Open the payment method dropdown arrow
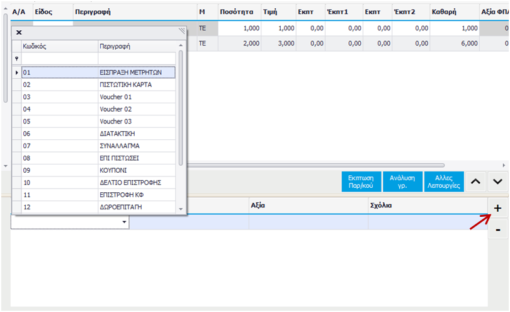The image size is (510, 312). (x=124, y=222)
